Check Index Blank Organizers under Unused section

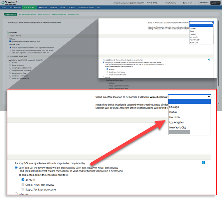[x=10, y=53]
